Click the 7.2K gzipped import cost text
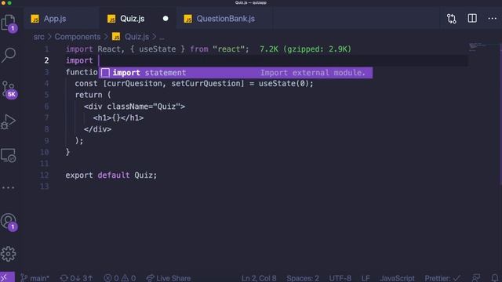Screen dimensions: 502x282 (x=305, y=49)
